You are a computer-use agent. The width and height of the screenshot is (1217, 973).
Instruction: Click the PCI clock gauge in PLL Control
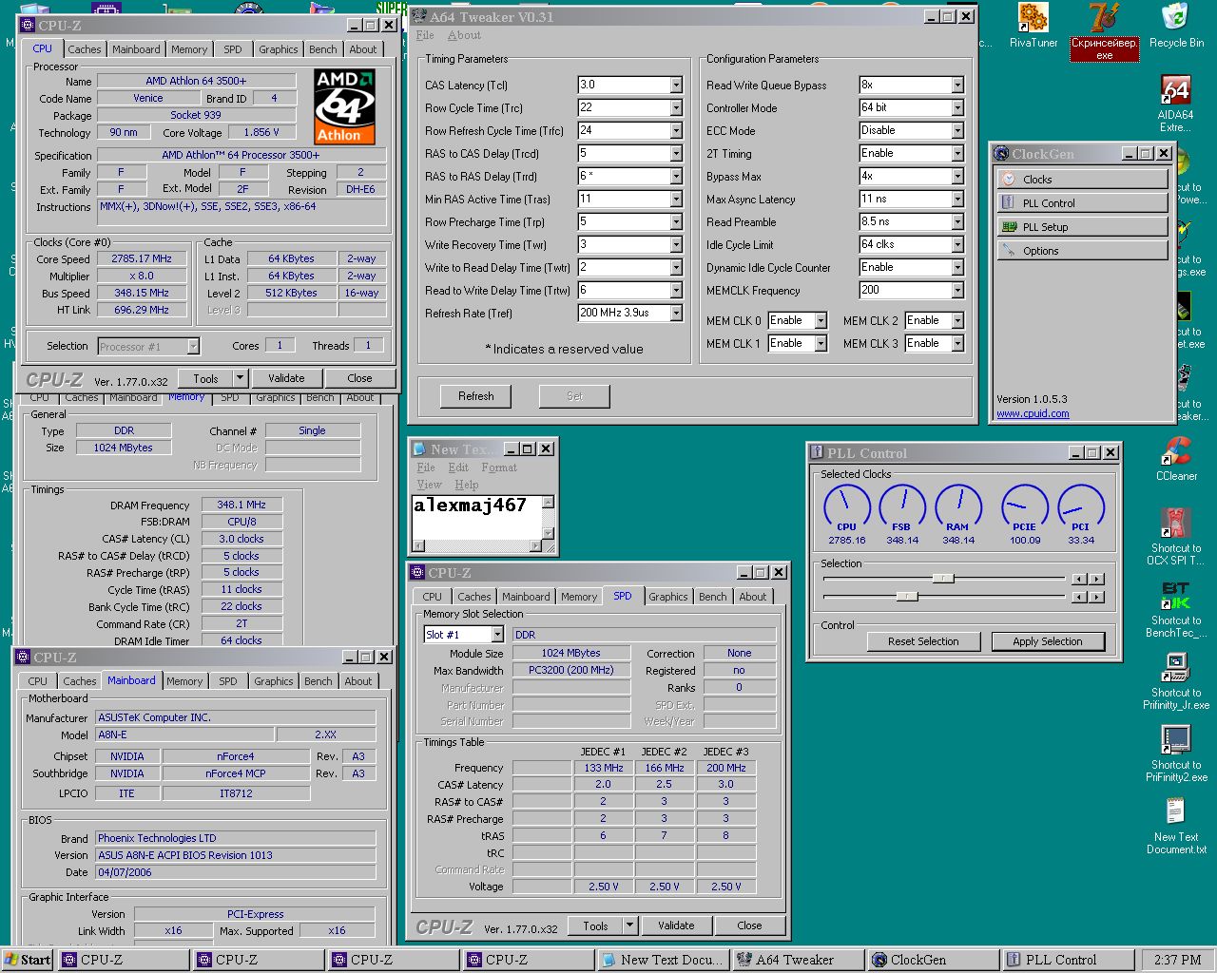1081,507
